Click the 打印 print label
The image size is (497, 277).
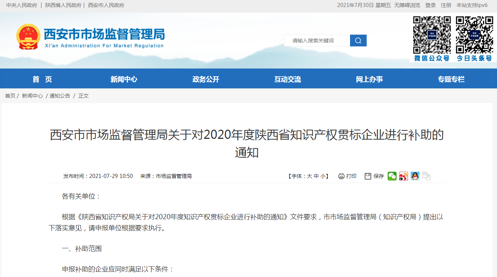pyautogui.click(x=352, y=176)
